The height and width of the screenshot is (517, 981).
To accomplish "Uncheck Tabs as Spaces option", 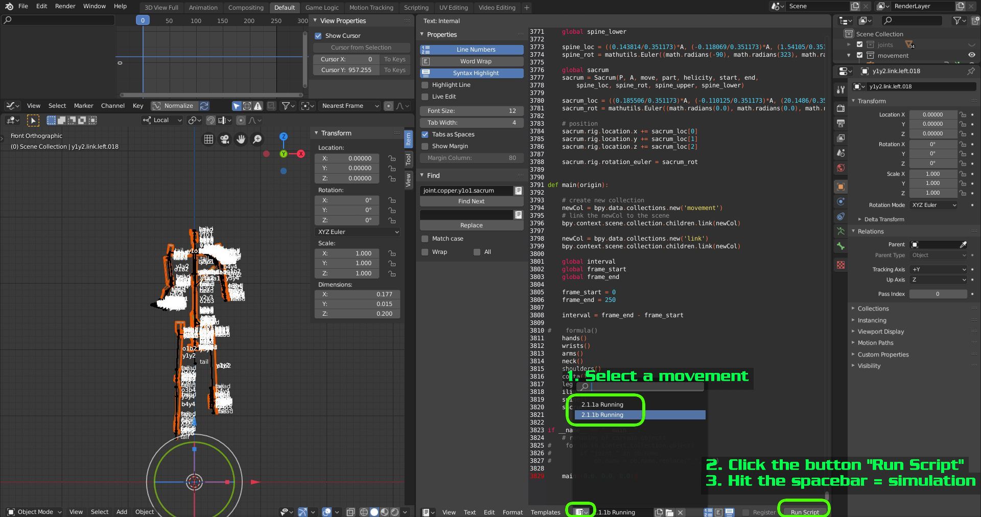I will pos(425,134).
